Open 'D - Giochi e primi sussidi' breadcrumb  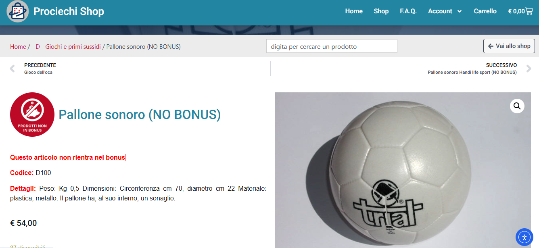pyautogui.click(x=66, y=47)
